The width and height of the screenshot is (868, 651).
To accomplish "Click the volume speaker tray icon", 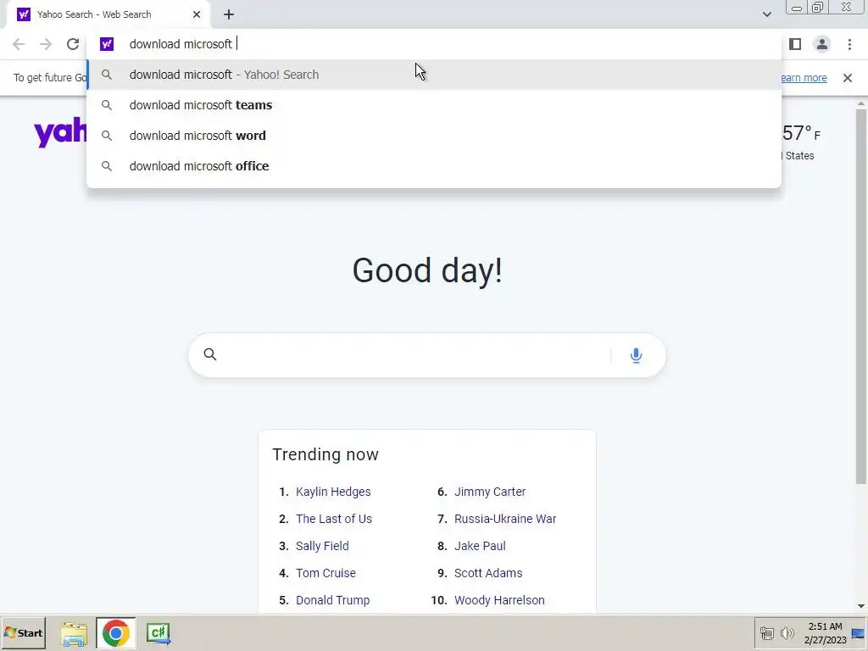I will [787, 633].
